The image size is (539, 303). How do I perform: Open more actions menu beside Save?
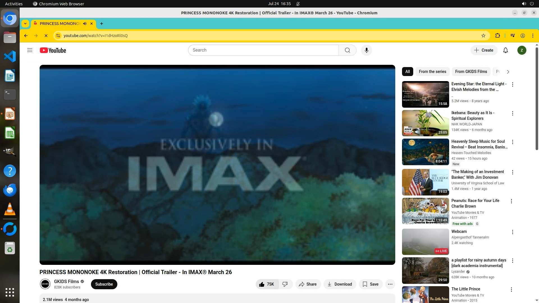point(390,284)
